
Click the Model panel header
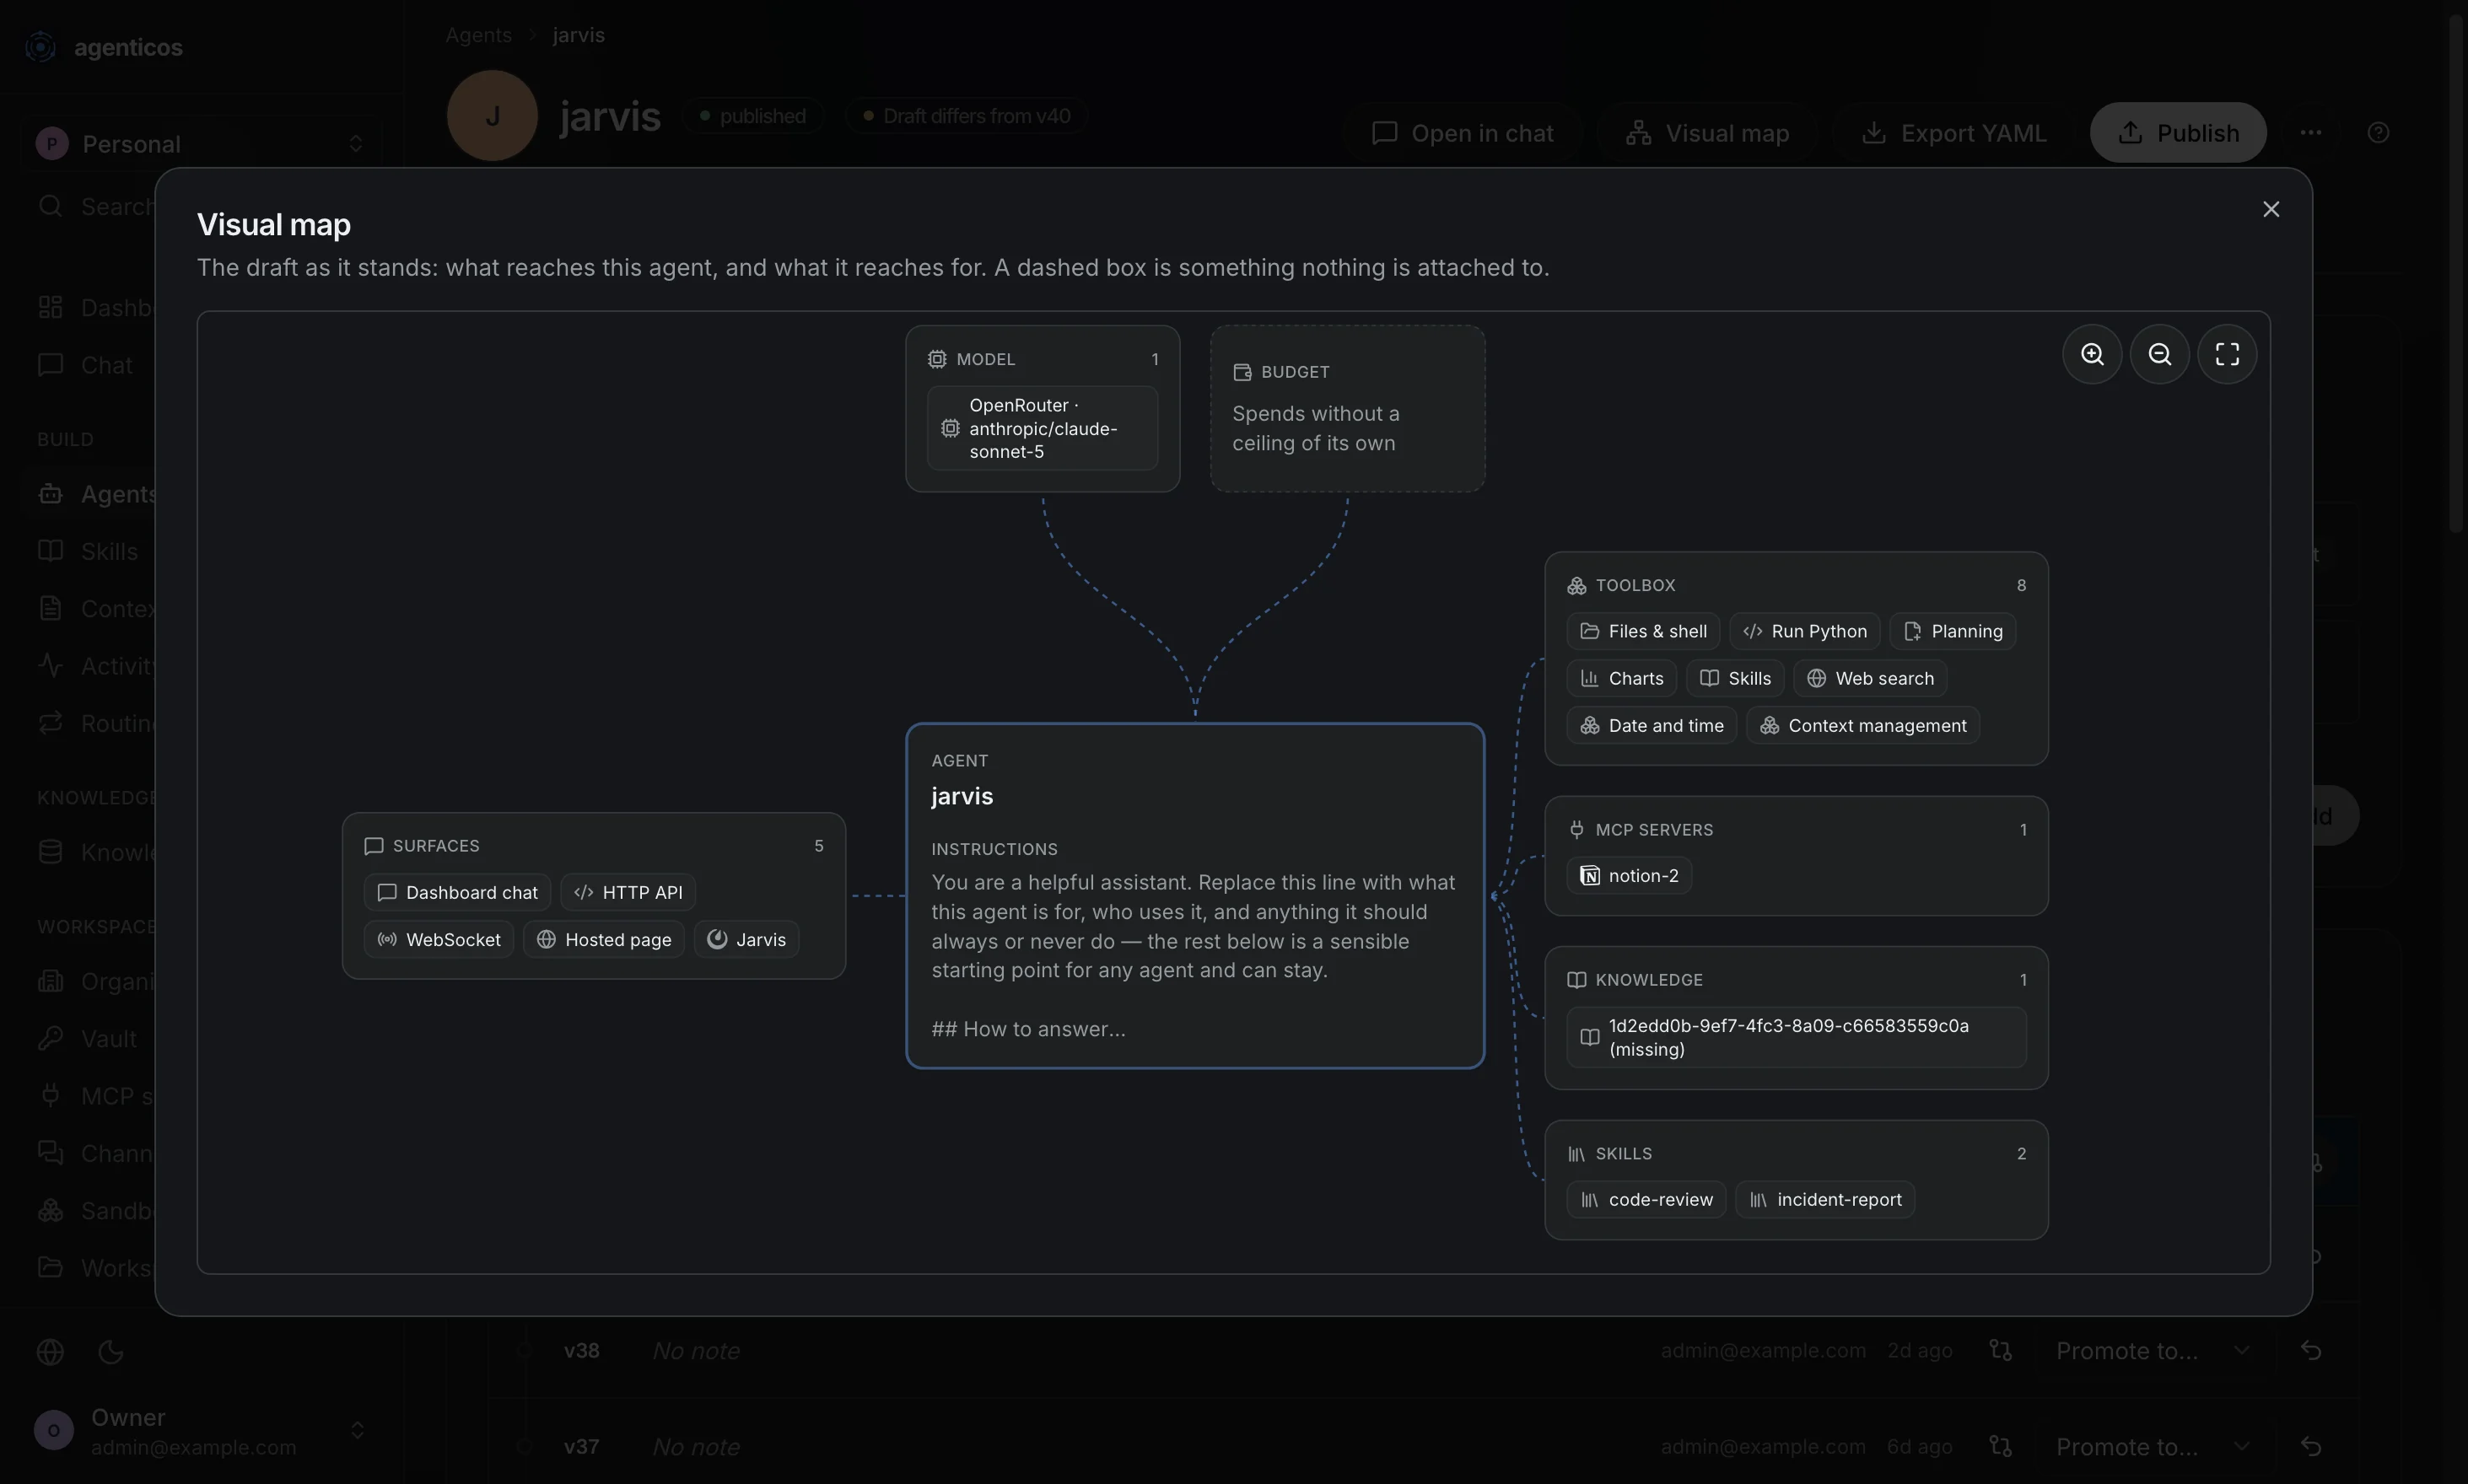[x=1043, y=359]
